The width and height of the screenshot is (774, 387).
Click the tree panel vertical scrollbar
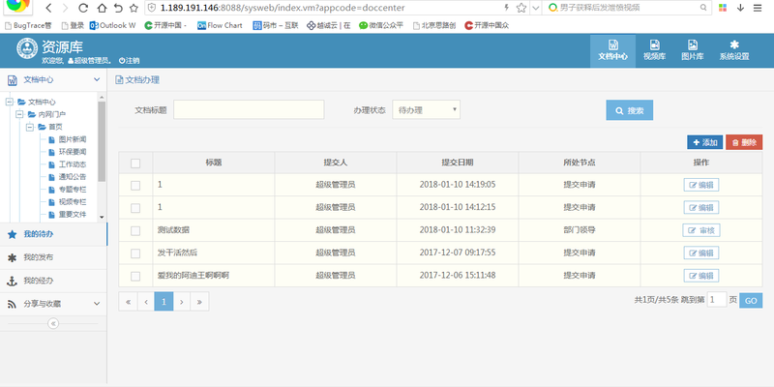102,141
